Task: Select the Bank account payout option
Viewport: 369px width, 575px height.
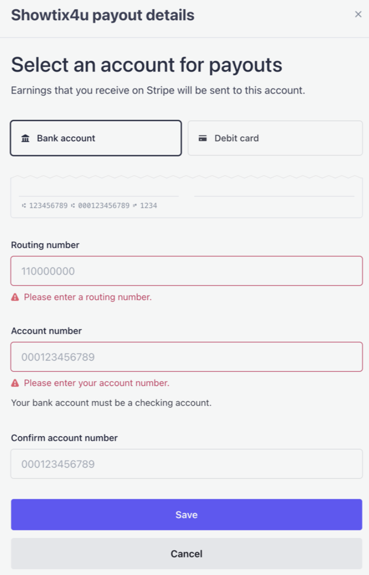Action: click(96, 138)
